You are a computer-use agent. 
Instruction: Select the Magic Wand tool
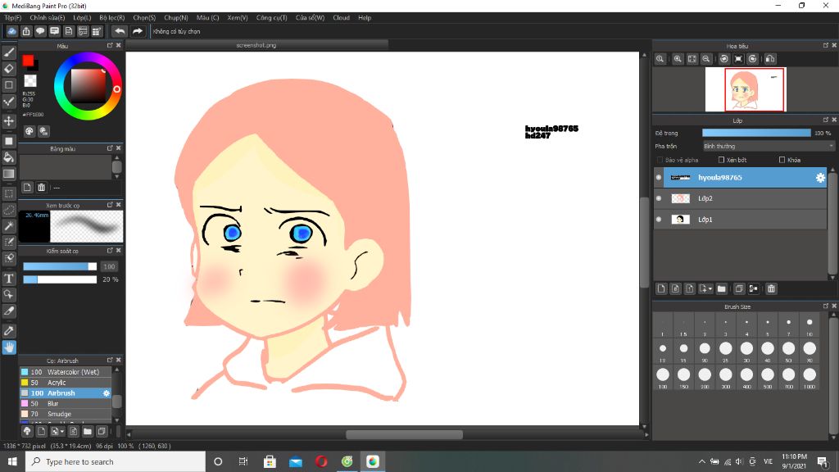click(9, 226)
